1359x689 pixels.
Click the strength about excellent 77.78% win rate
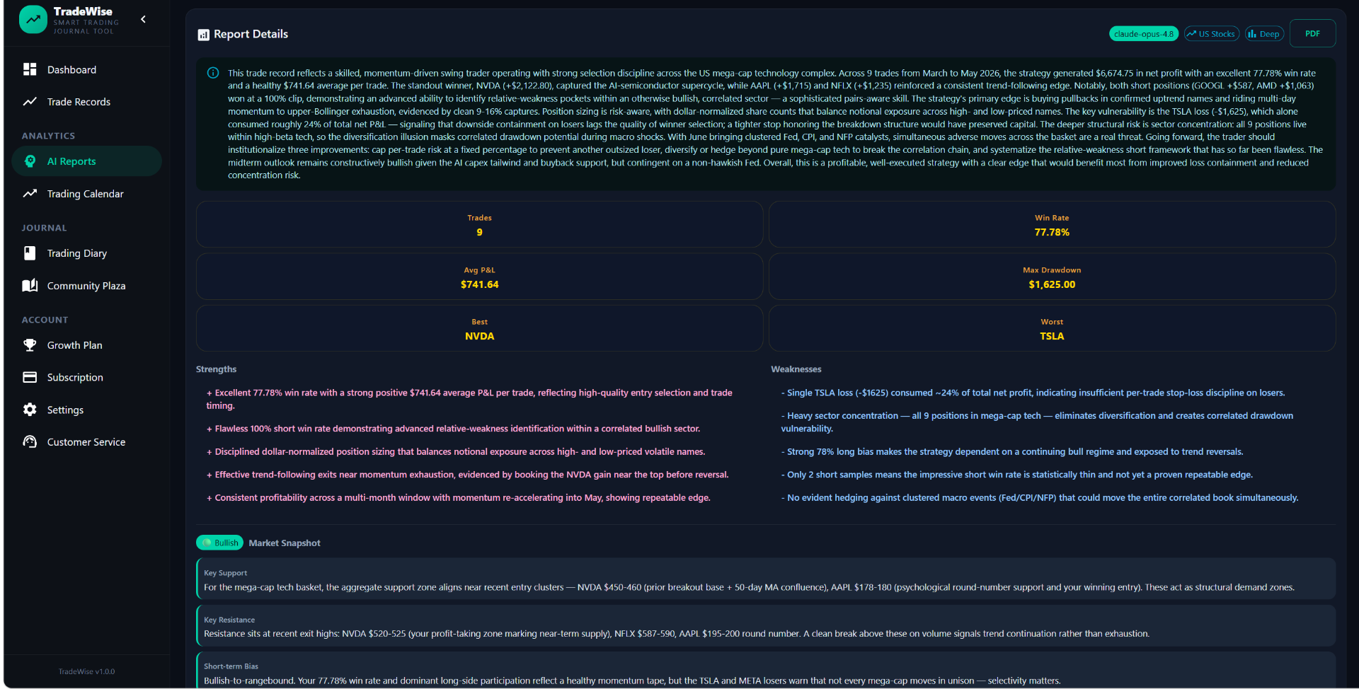pos(469,399)
